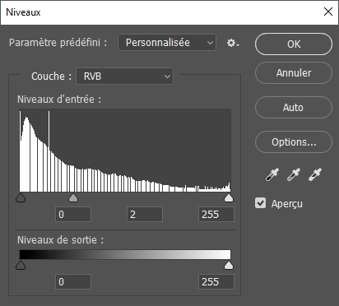Open the Couche RVB channel dropdown

point(124,76)
